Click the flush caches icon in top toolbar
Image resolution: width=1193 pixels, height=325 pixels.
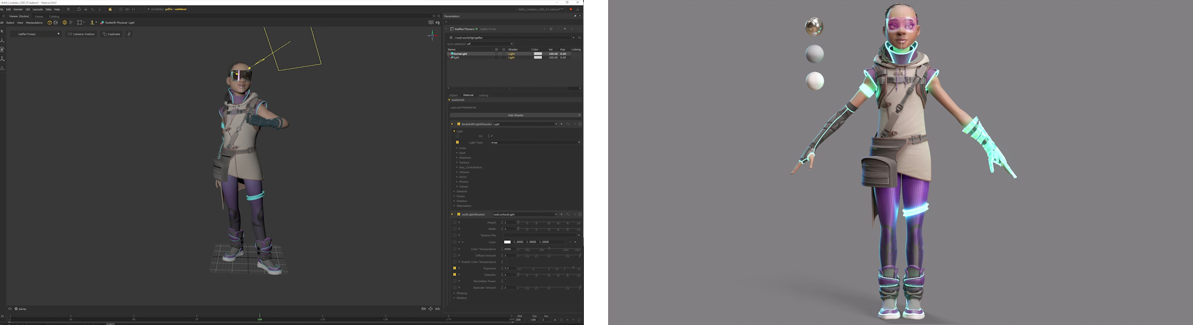(79, 9)
